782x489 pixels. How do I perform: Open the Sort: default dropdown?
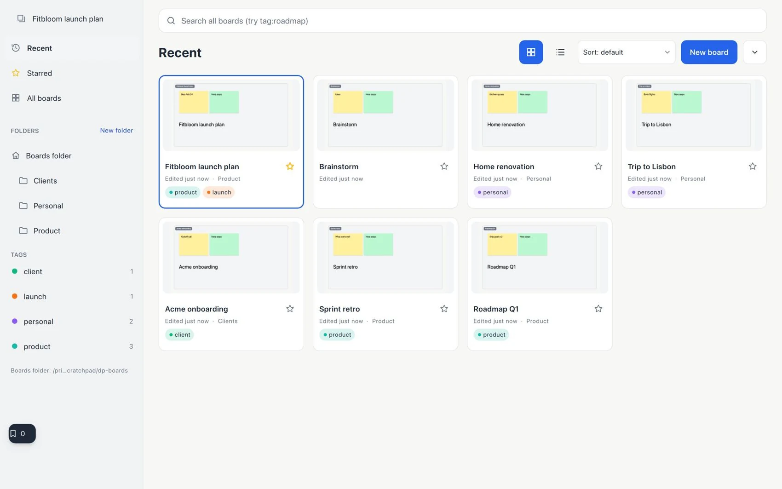coord(626,52)
